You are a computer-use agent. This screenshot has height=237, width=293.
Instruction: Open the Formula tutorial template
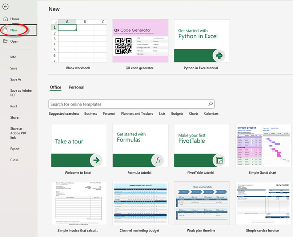click(x=140, y=146)
